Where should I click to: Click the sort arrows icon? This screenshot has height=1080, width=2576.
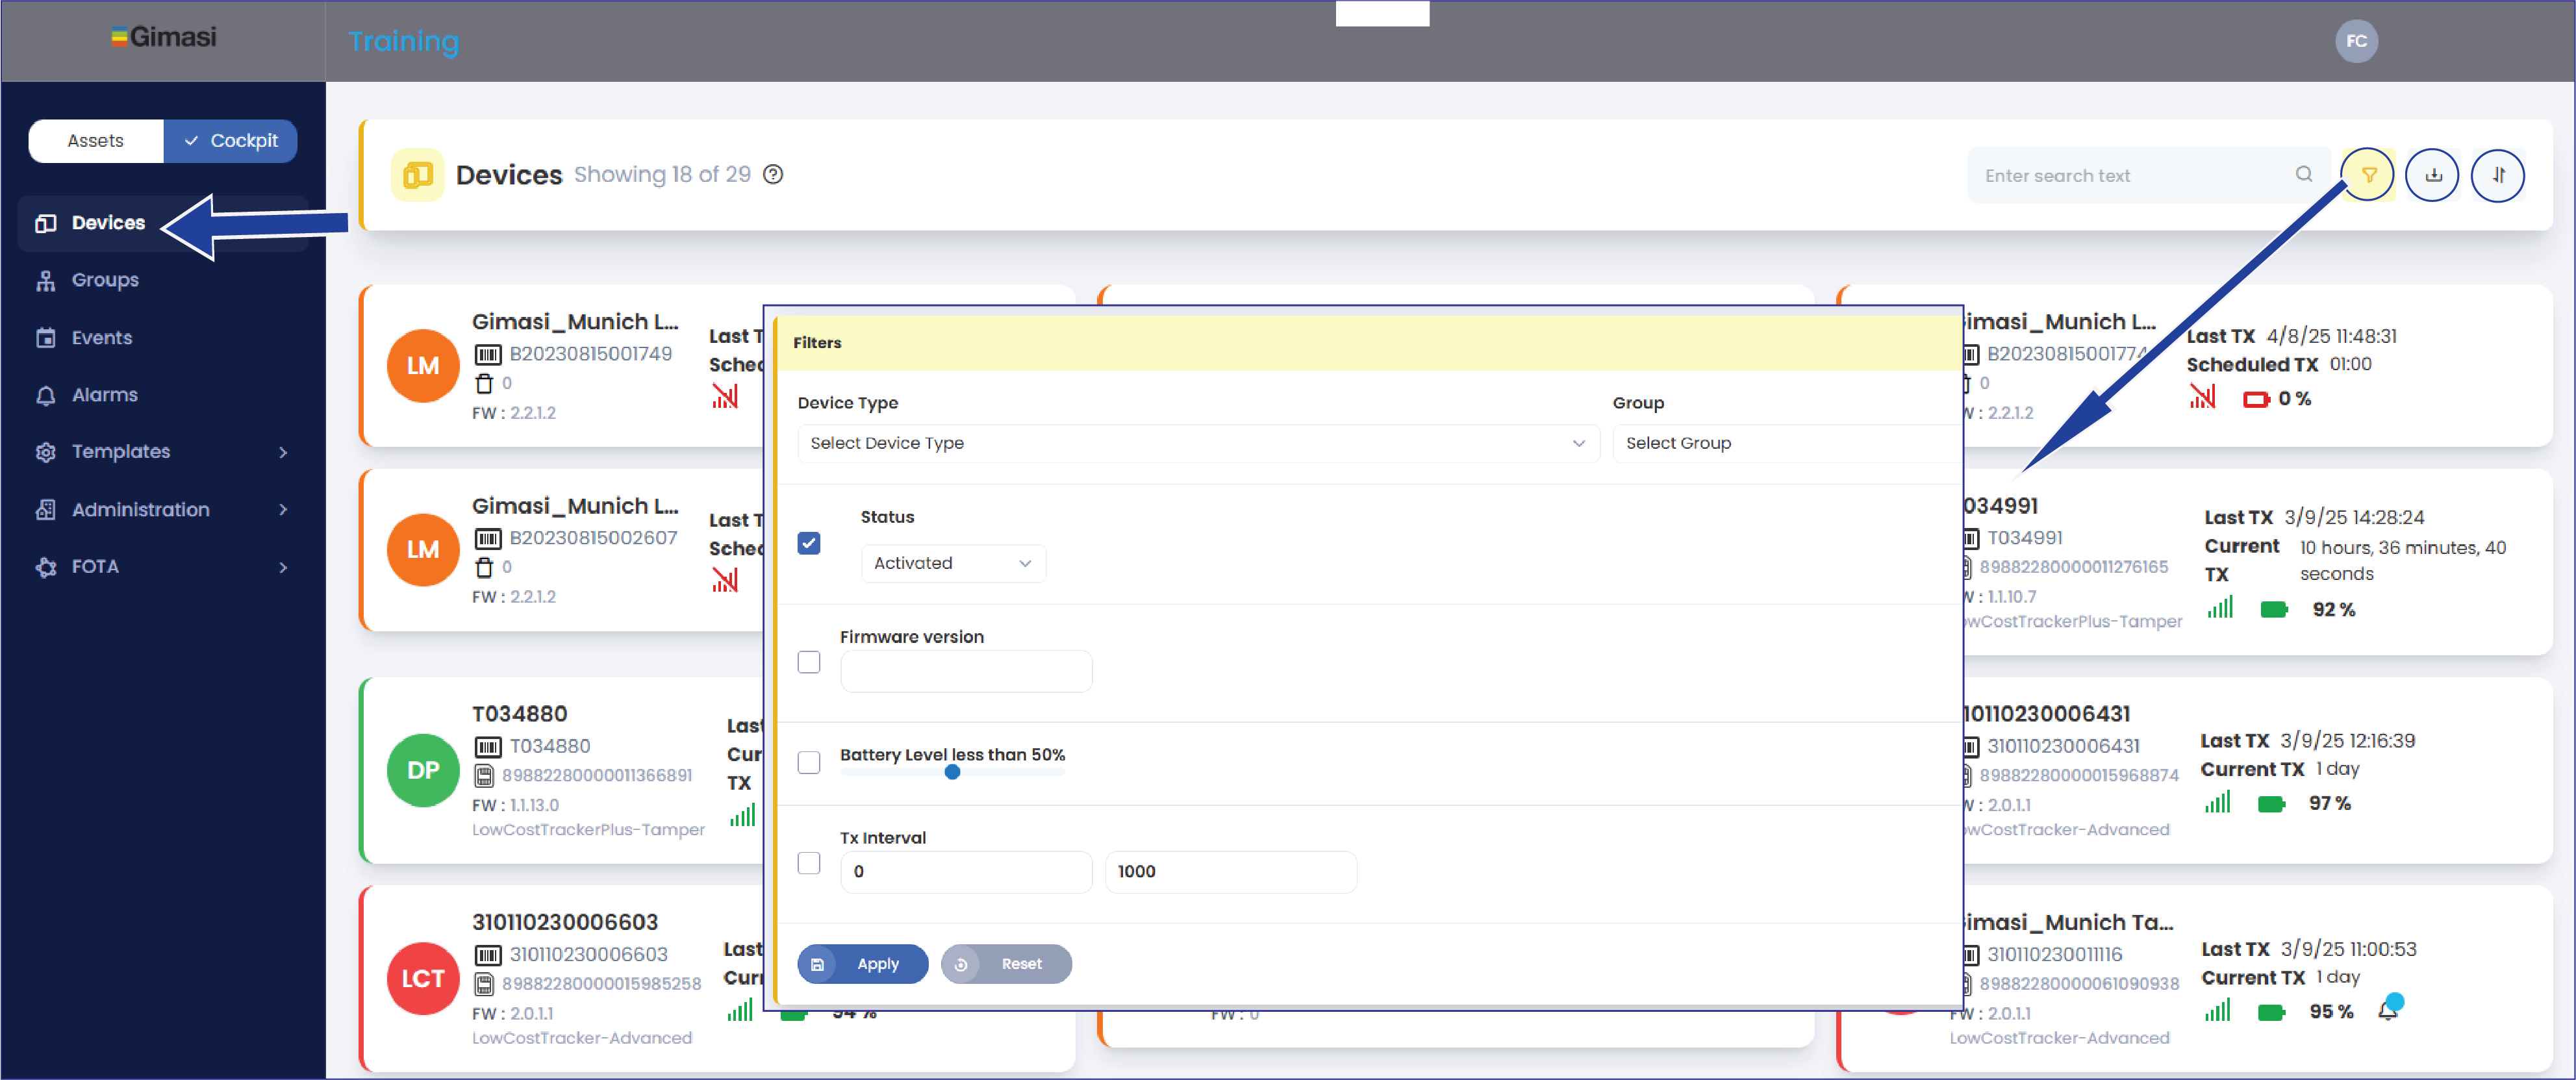click(2498, 175)
